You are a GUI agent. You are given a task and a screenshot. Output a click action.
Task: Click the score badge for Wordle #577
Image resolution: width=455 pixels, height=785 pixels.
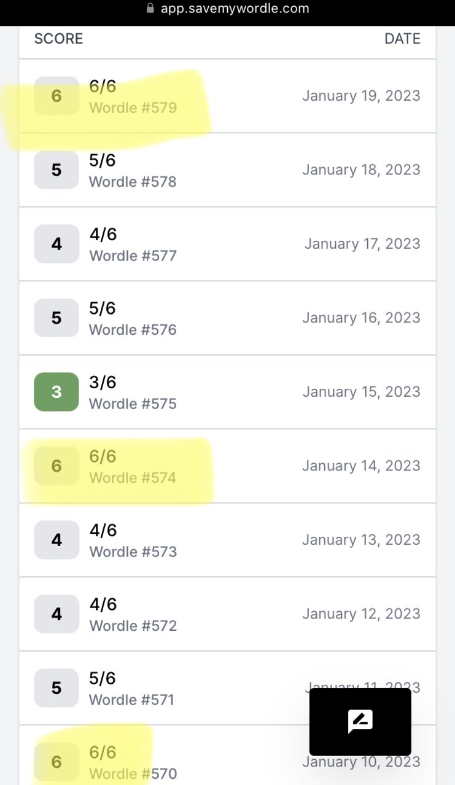[x=56, y=244]
